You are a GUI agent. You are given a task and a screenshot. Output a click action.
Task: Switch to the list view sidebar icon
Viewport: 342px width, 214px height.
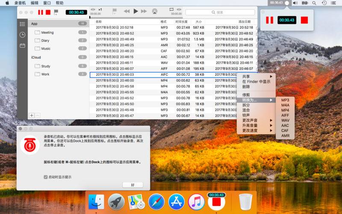click(x=22, y=24)
